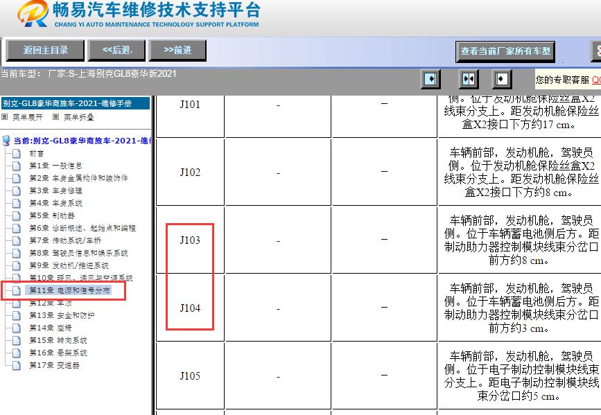Open 第10章 暖风、通风与空调系统
Viewport: 601px width, 415px height.
[81, 277]
